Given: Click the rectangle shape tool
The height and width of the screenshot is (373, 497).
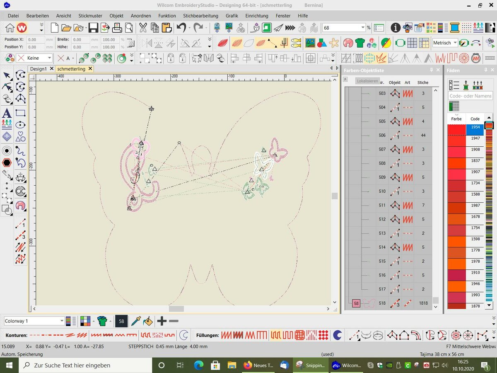Looking at the screenshot, I should 20,113.
